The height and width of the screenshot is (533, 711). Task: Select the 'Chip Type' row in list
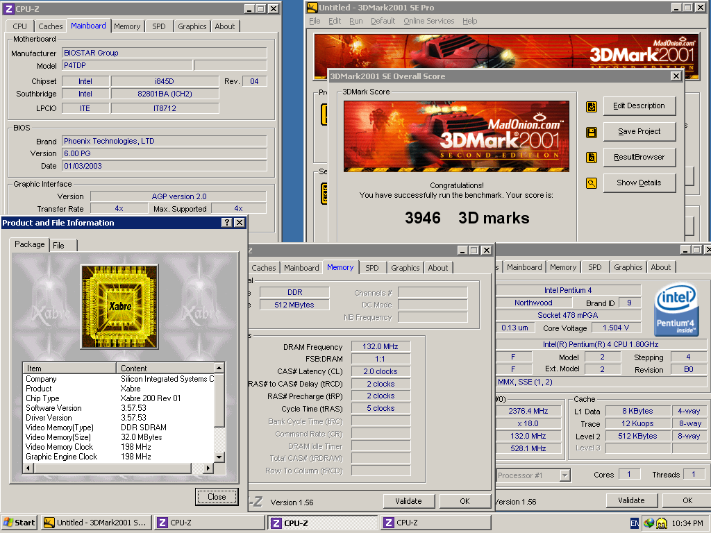coord(119,398)
